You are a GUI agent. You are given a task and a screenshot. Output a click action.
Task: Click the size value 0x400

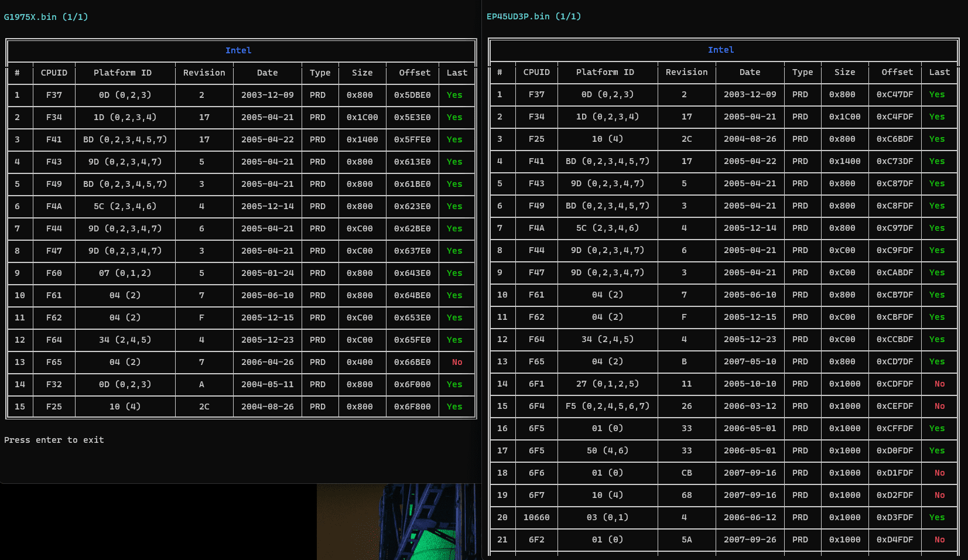[x=360, y=362]
